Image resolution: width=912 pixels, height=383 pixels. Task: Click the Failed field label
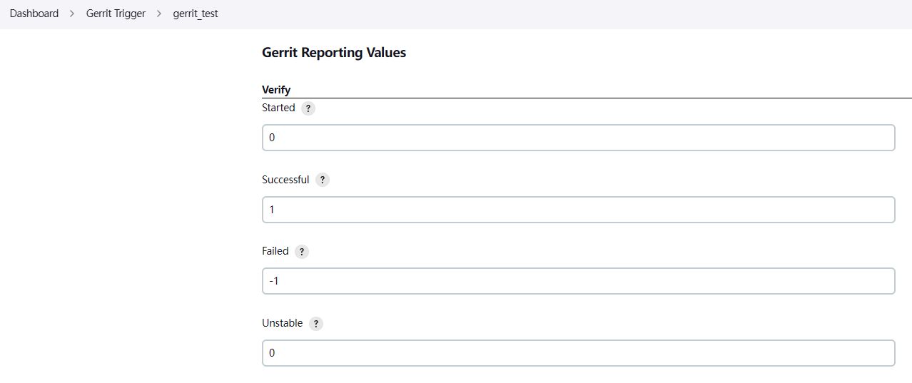click(275, 251)
